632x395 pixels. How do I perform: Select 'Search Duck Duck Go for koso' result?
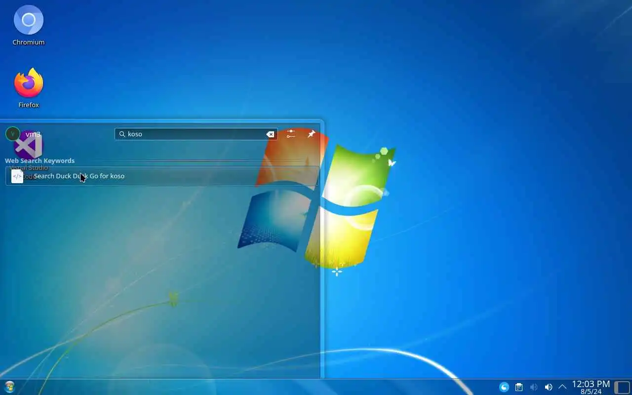click(x=162, y=176)
